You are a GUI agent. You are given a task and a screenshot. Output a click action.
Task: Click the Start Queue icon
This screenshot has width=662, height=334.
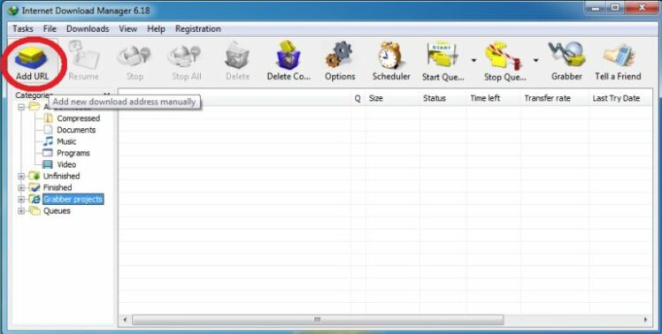click(x=443, y=56)
